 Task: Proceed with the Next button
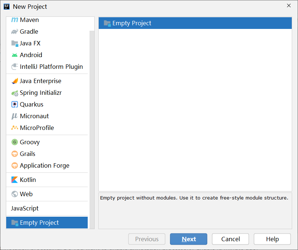(189, 239)
